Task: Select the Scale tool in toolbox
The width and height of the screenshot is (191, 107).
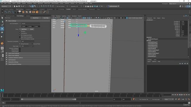Action: (x=2, y=37)
